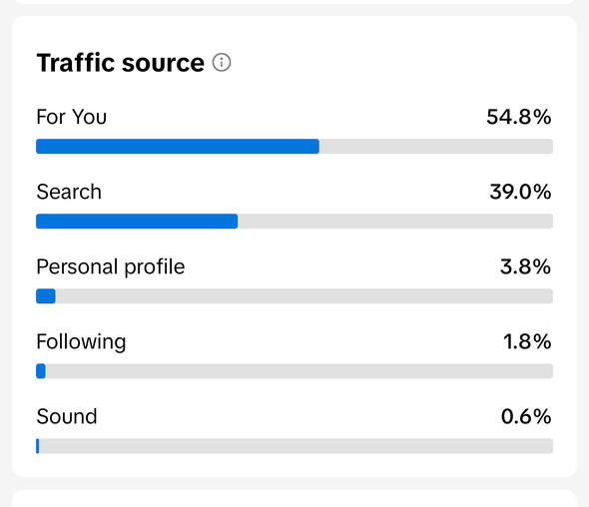Click the 54.8% value
Screen dimensions: 589x507
point(519,117)
